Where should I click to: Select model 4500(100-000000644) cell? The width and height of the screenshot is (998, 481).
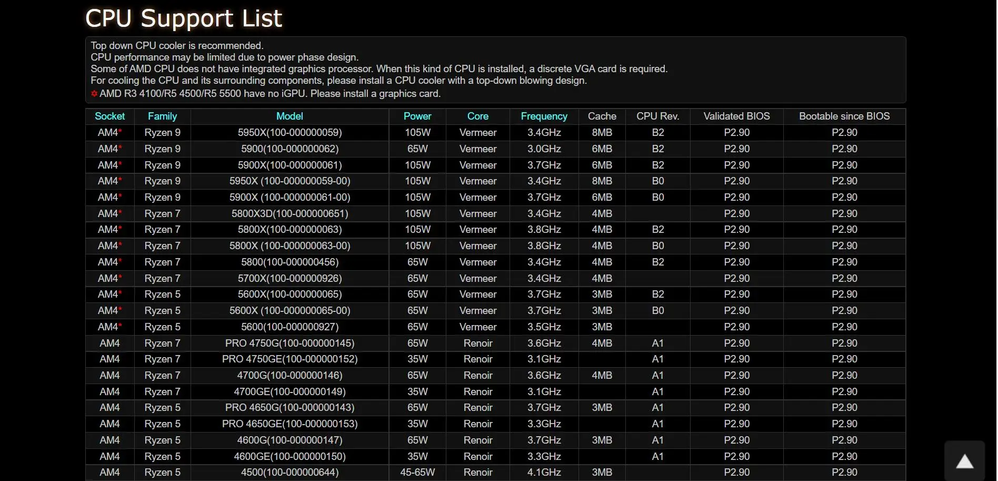(x=290, y=473)
